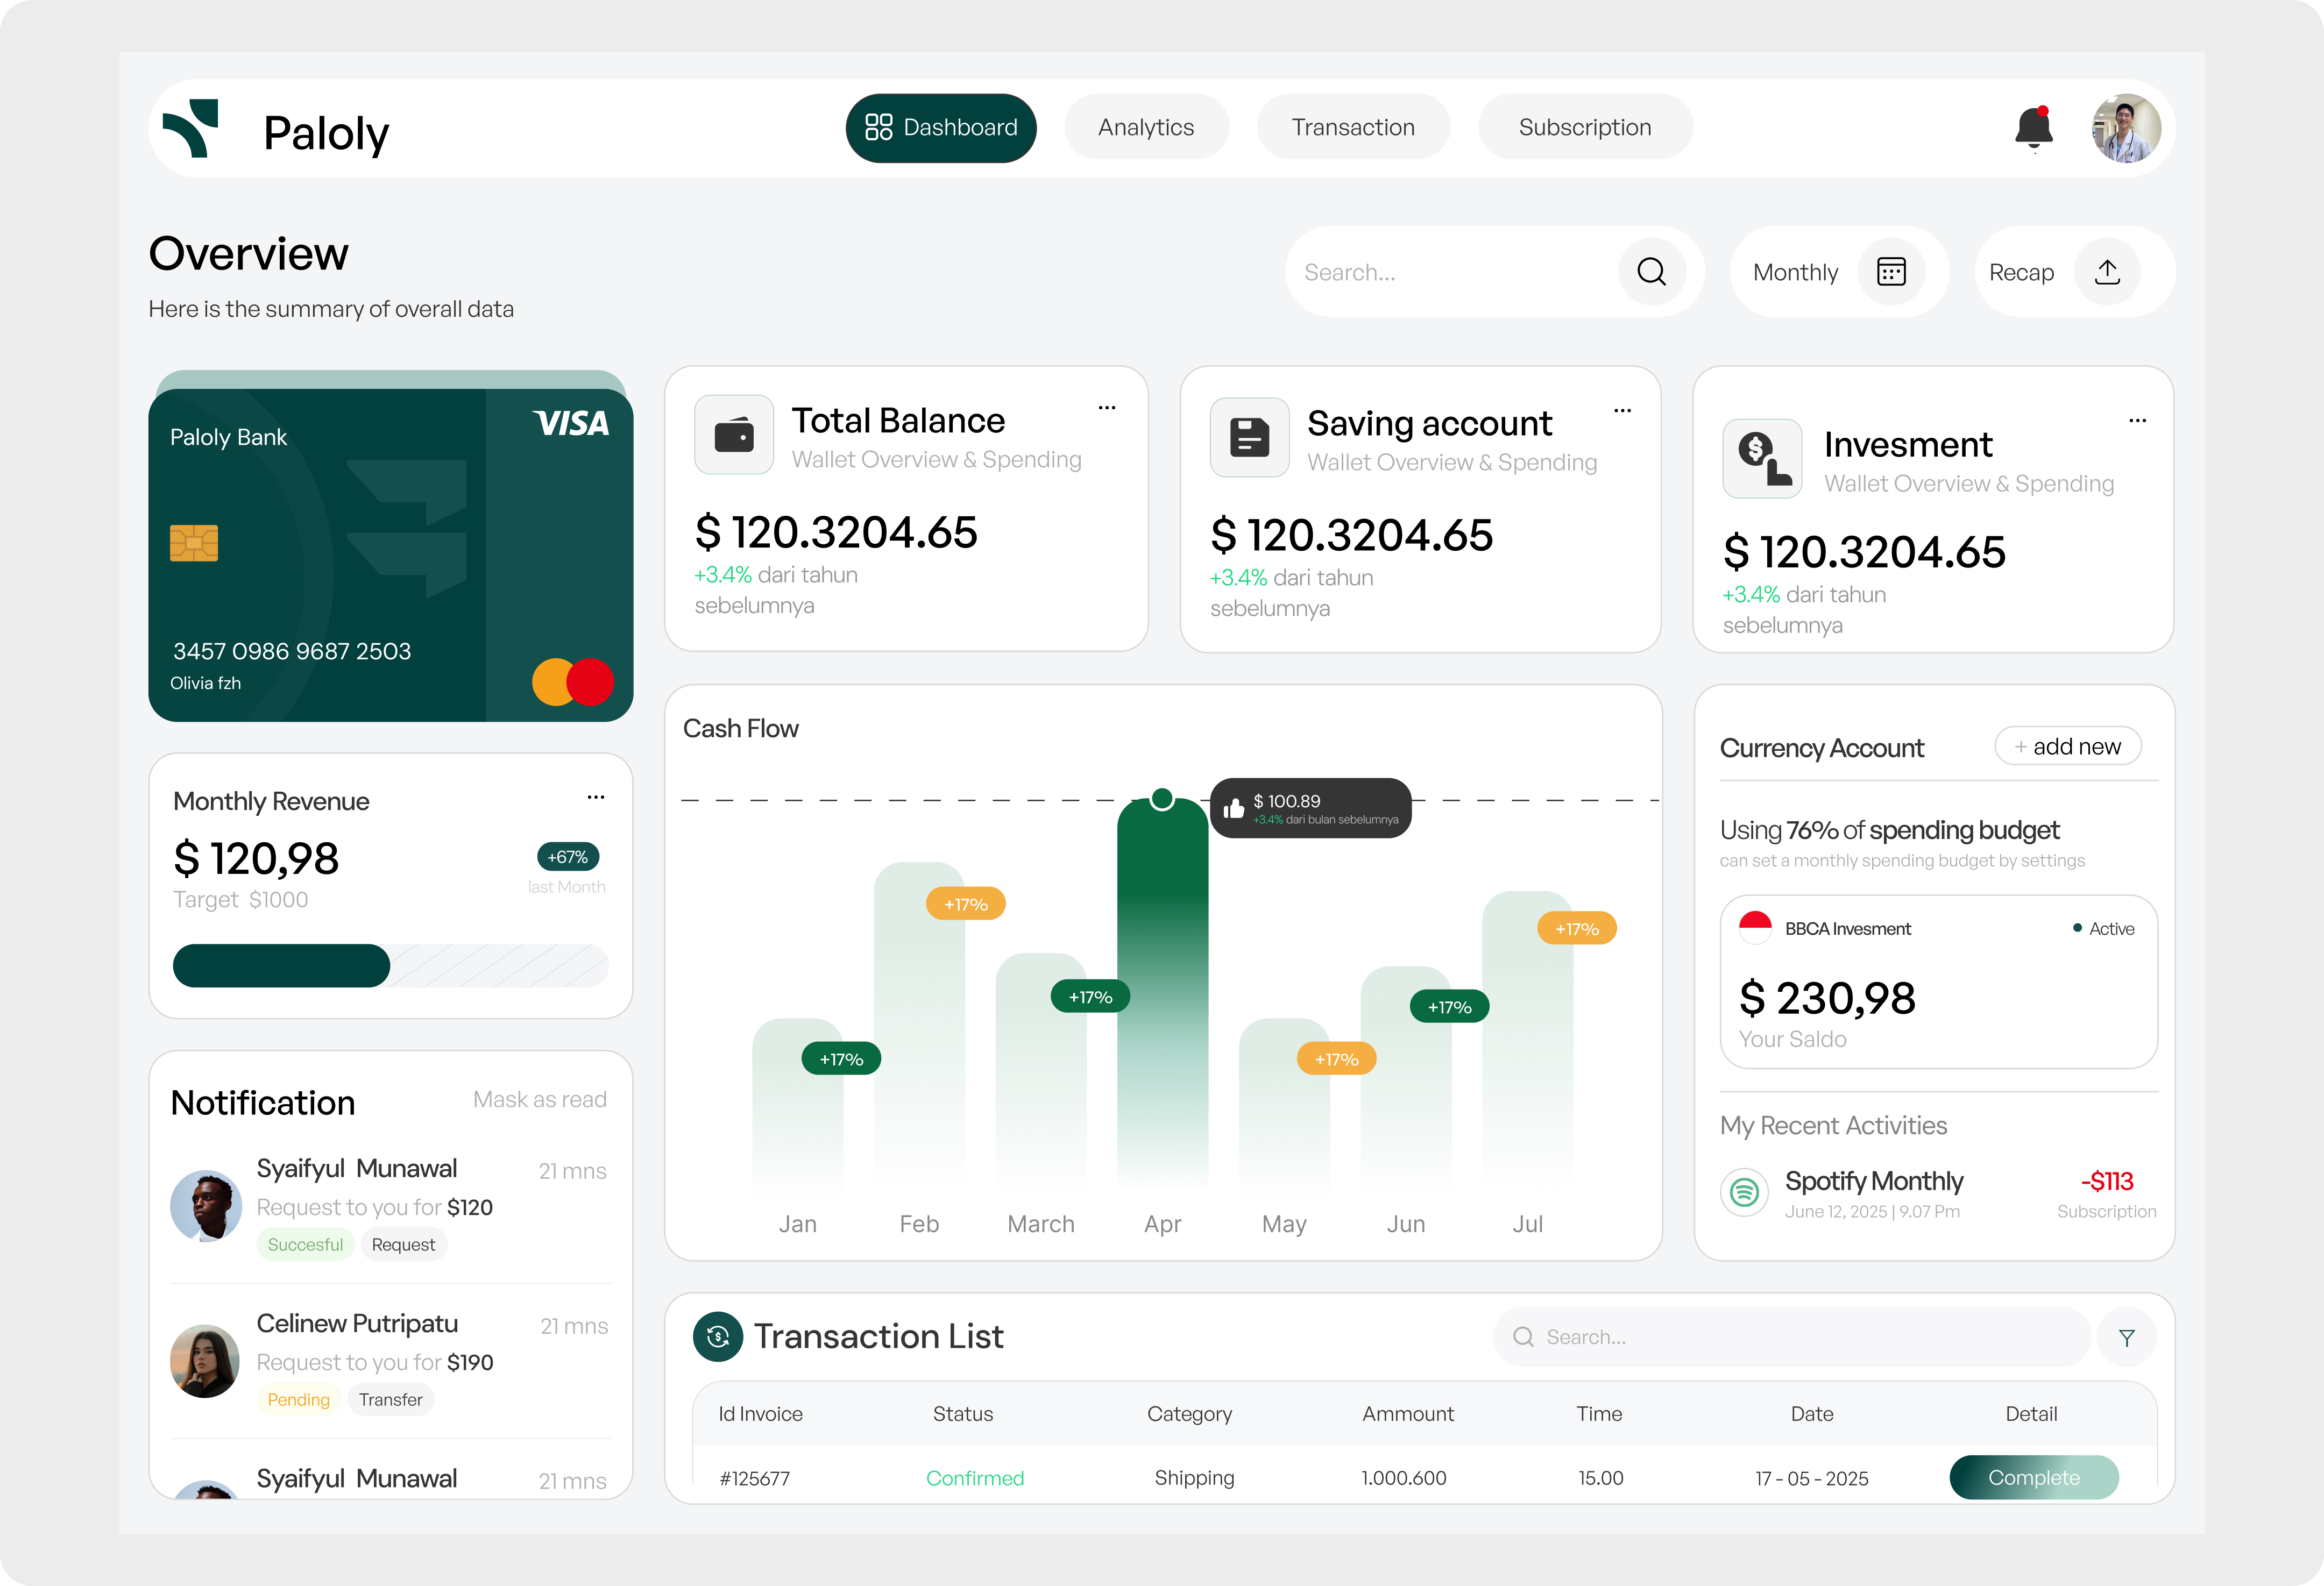2324x1586 pixels.
Task: Click the wallet icon on Total Balance card
Action: [x=734, y=434]
